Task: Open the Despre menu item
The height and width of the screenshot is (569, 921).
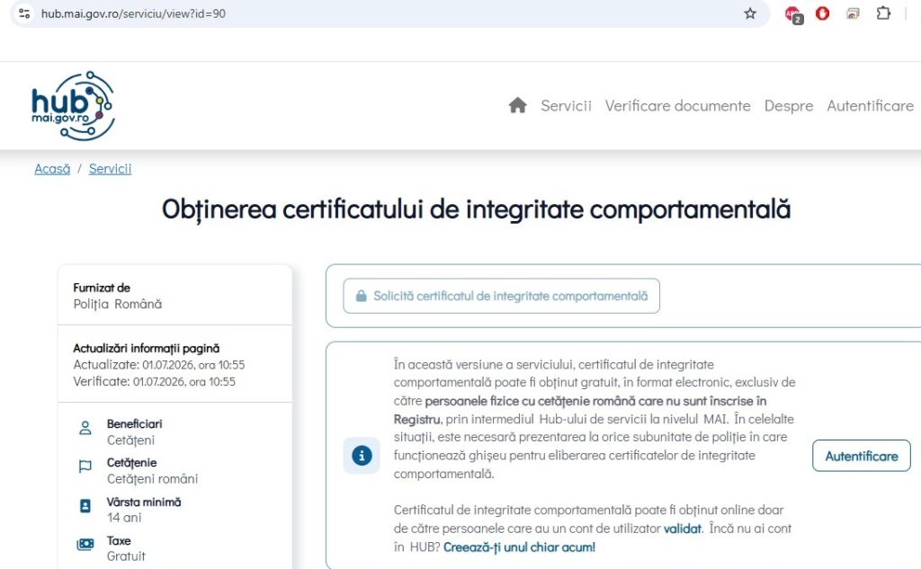Action: (x=789, y=106)
